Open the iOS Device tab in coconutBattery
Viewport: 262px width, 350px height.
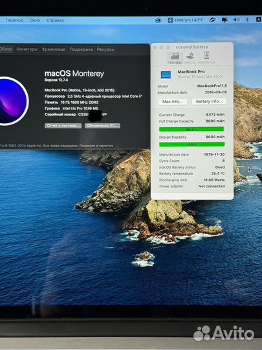pyautogui.click(x=206, y=58)
